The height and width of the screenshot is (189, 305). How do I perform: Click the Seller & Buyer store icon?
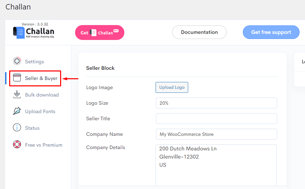click(17, 78)
